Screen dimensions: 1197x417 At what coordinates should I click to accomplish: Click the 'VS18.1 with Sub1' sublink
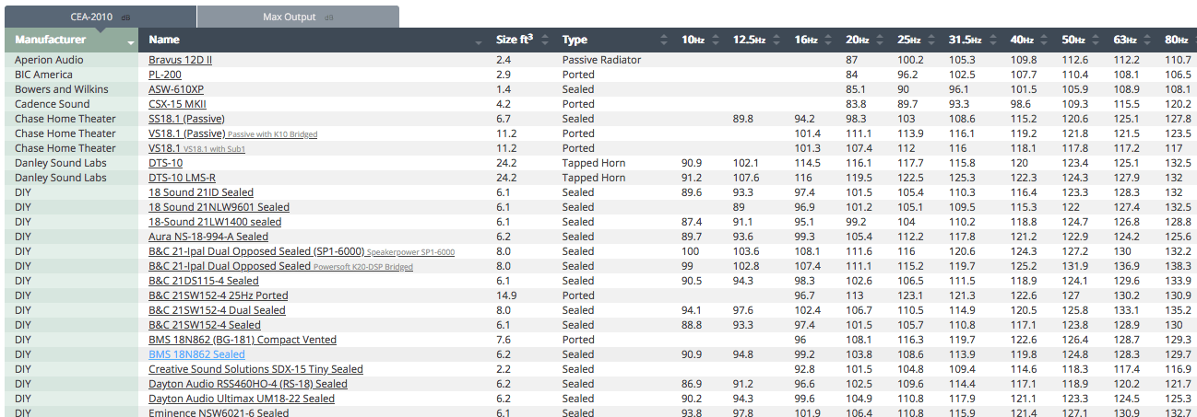click(214, 149)
